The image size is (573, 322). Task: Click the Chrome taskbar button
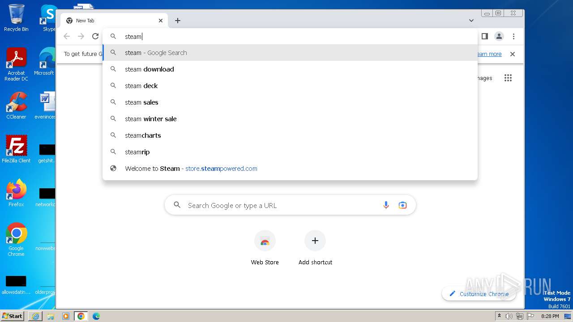pos(81,316)
